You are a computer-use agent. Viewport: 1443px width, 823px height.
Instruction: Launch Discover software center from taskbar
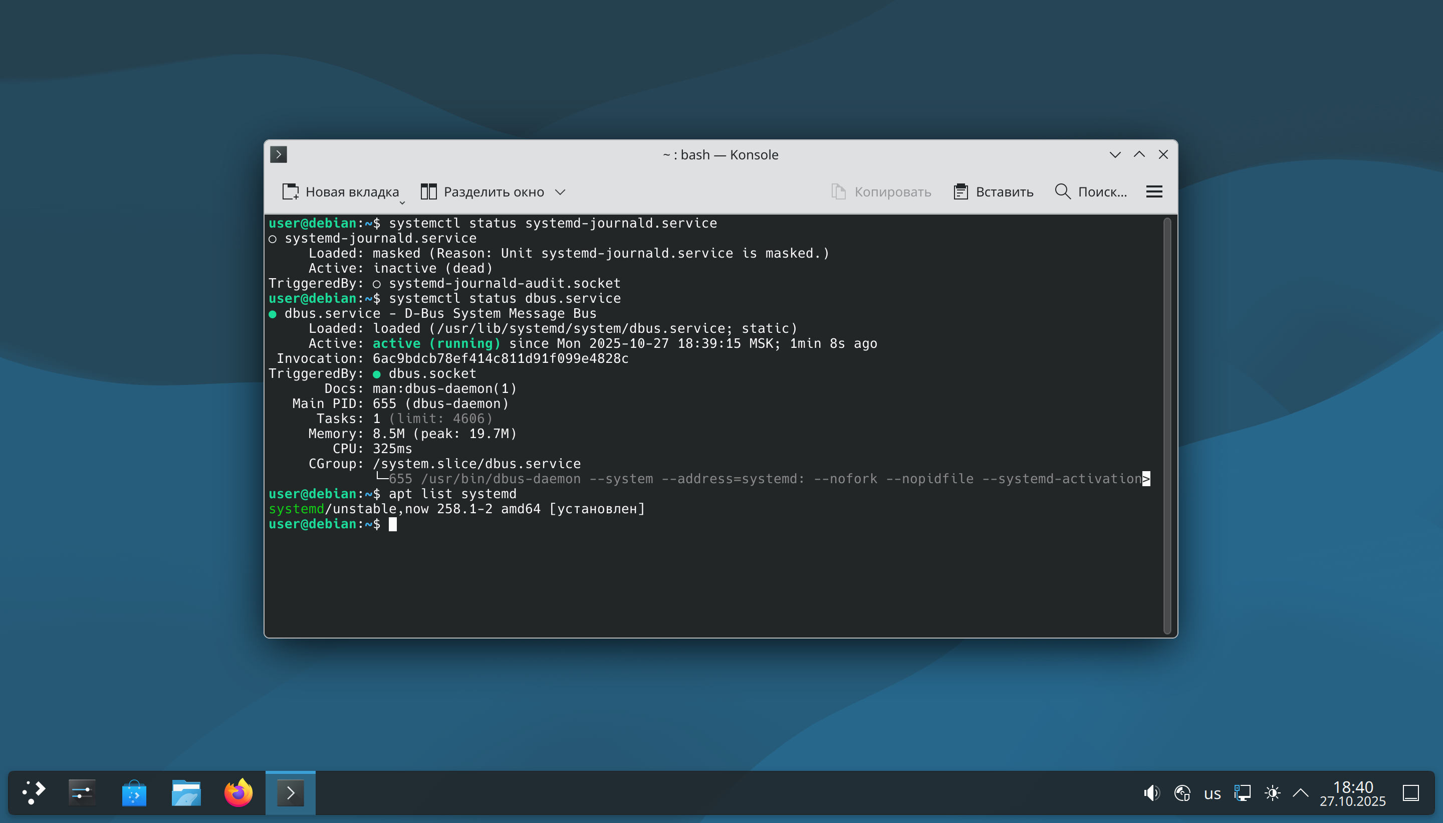(134, 792)
